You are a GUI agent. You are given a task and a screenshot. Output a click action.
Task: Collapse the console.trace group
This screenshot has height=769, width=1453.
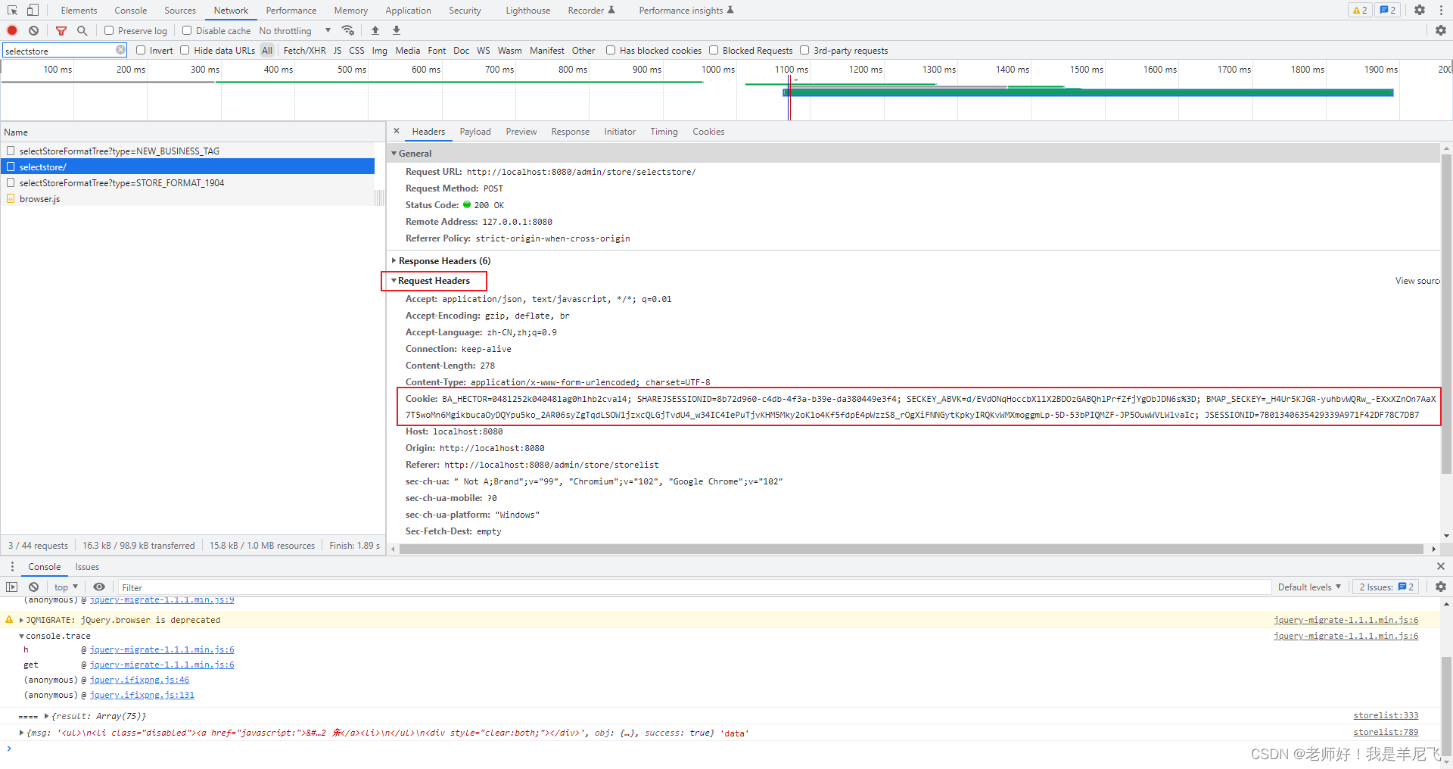pos(21,636)
